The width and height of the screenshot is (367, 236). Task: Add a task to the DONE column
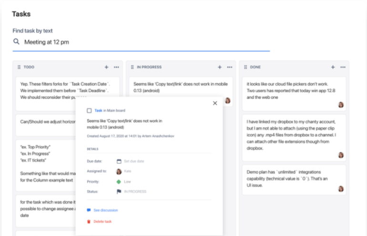[333, 67]
